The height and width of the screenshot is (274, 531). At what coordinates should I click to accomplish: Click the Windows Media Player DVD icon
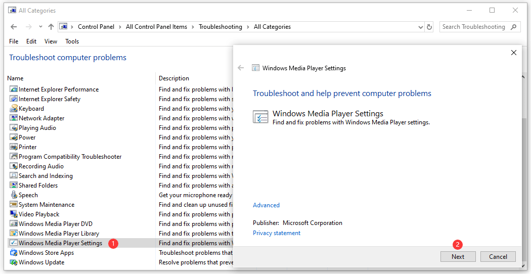click(14, 224)
